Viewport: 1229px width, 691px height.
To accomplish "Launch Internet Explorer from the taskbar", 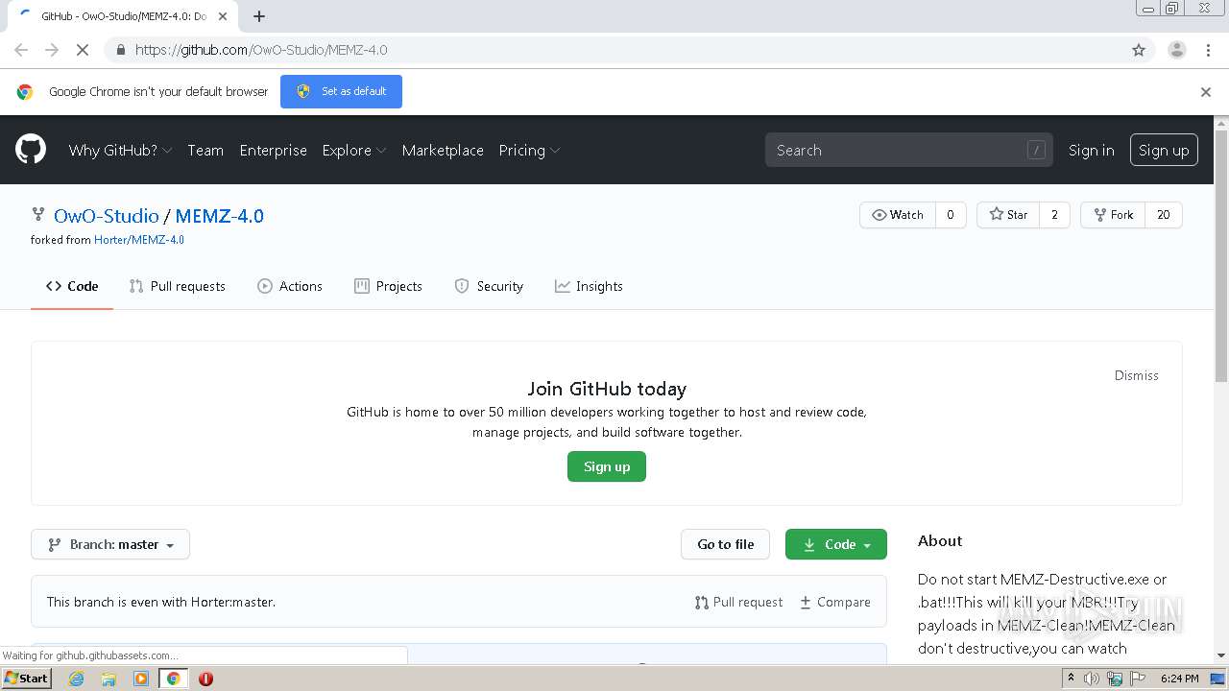I will pos(76,679).
